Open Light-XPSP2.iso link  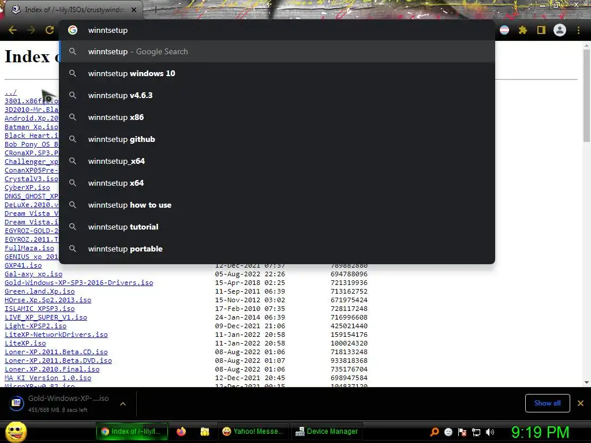click(x=35, y=326)
